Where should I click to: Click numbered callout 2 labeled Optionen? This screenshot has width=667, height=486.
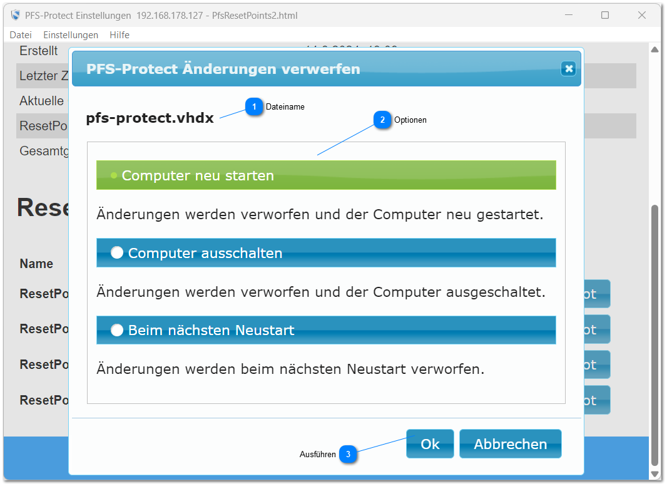point(382,120)
